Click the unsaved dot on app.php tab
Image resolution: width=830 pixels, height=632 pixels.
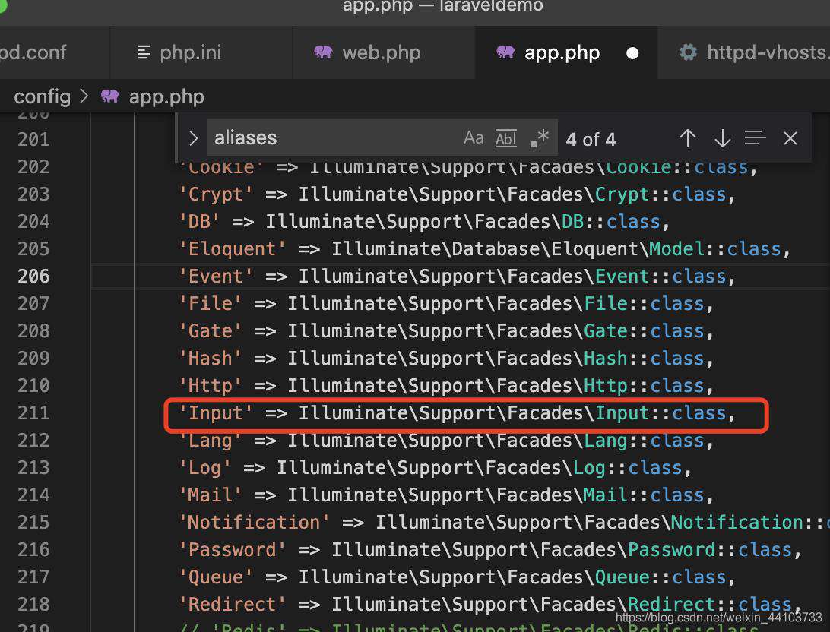pyautogui.click(x=632, y=53)
